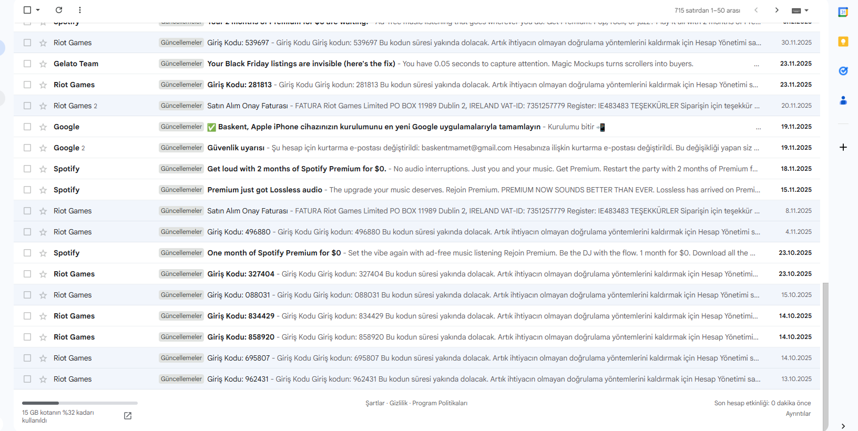The height and width of the screenshot is (431, 858).
Task: Star the Riot Games email with code 496880
Action: tap(43, 232)
